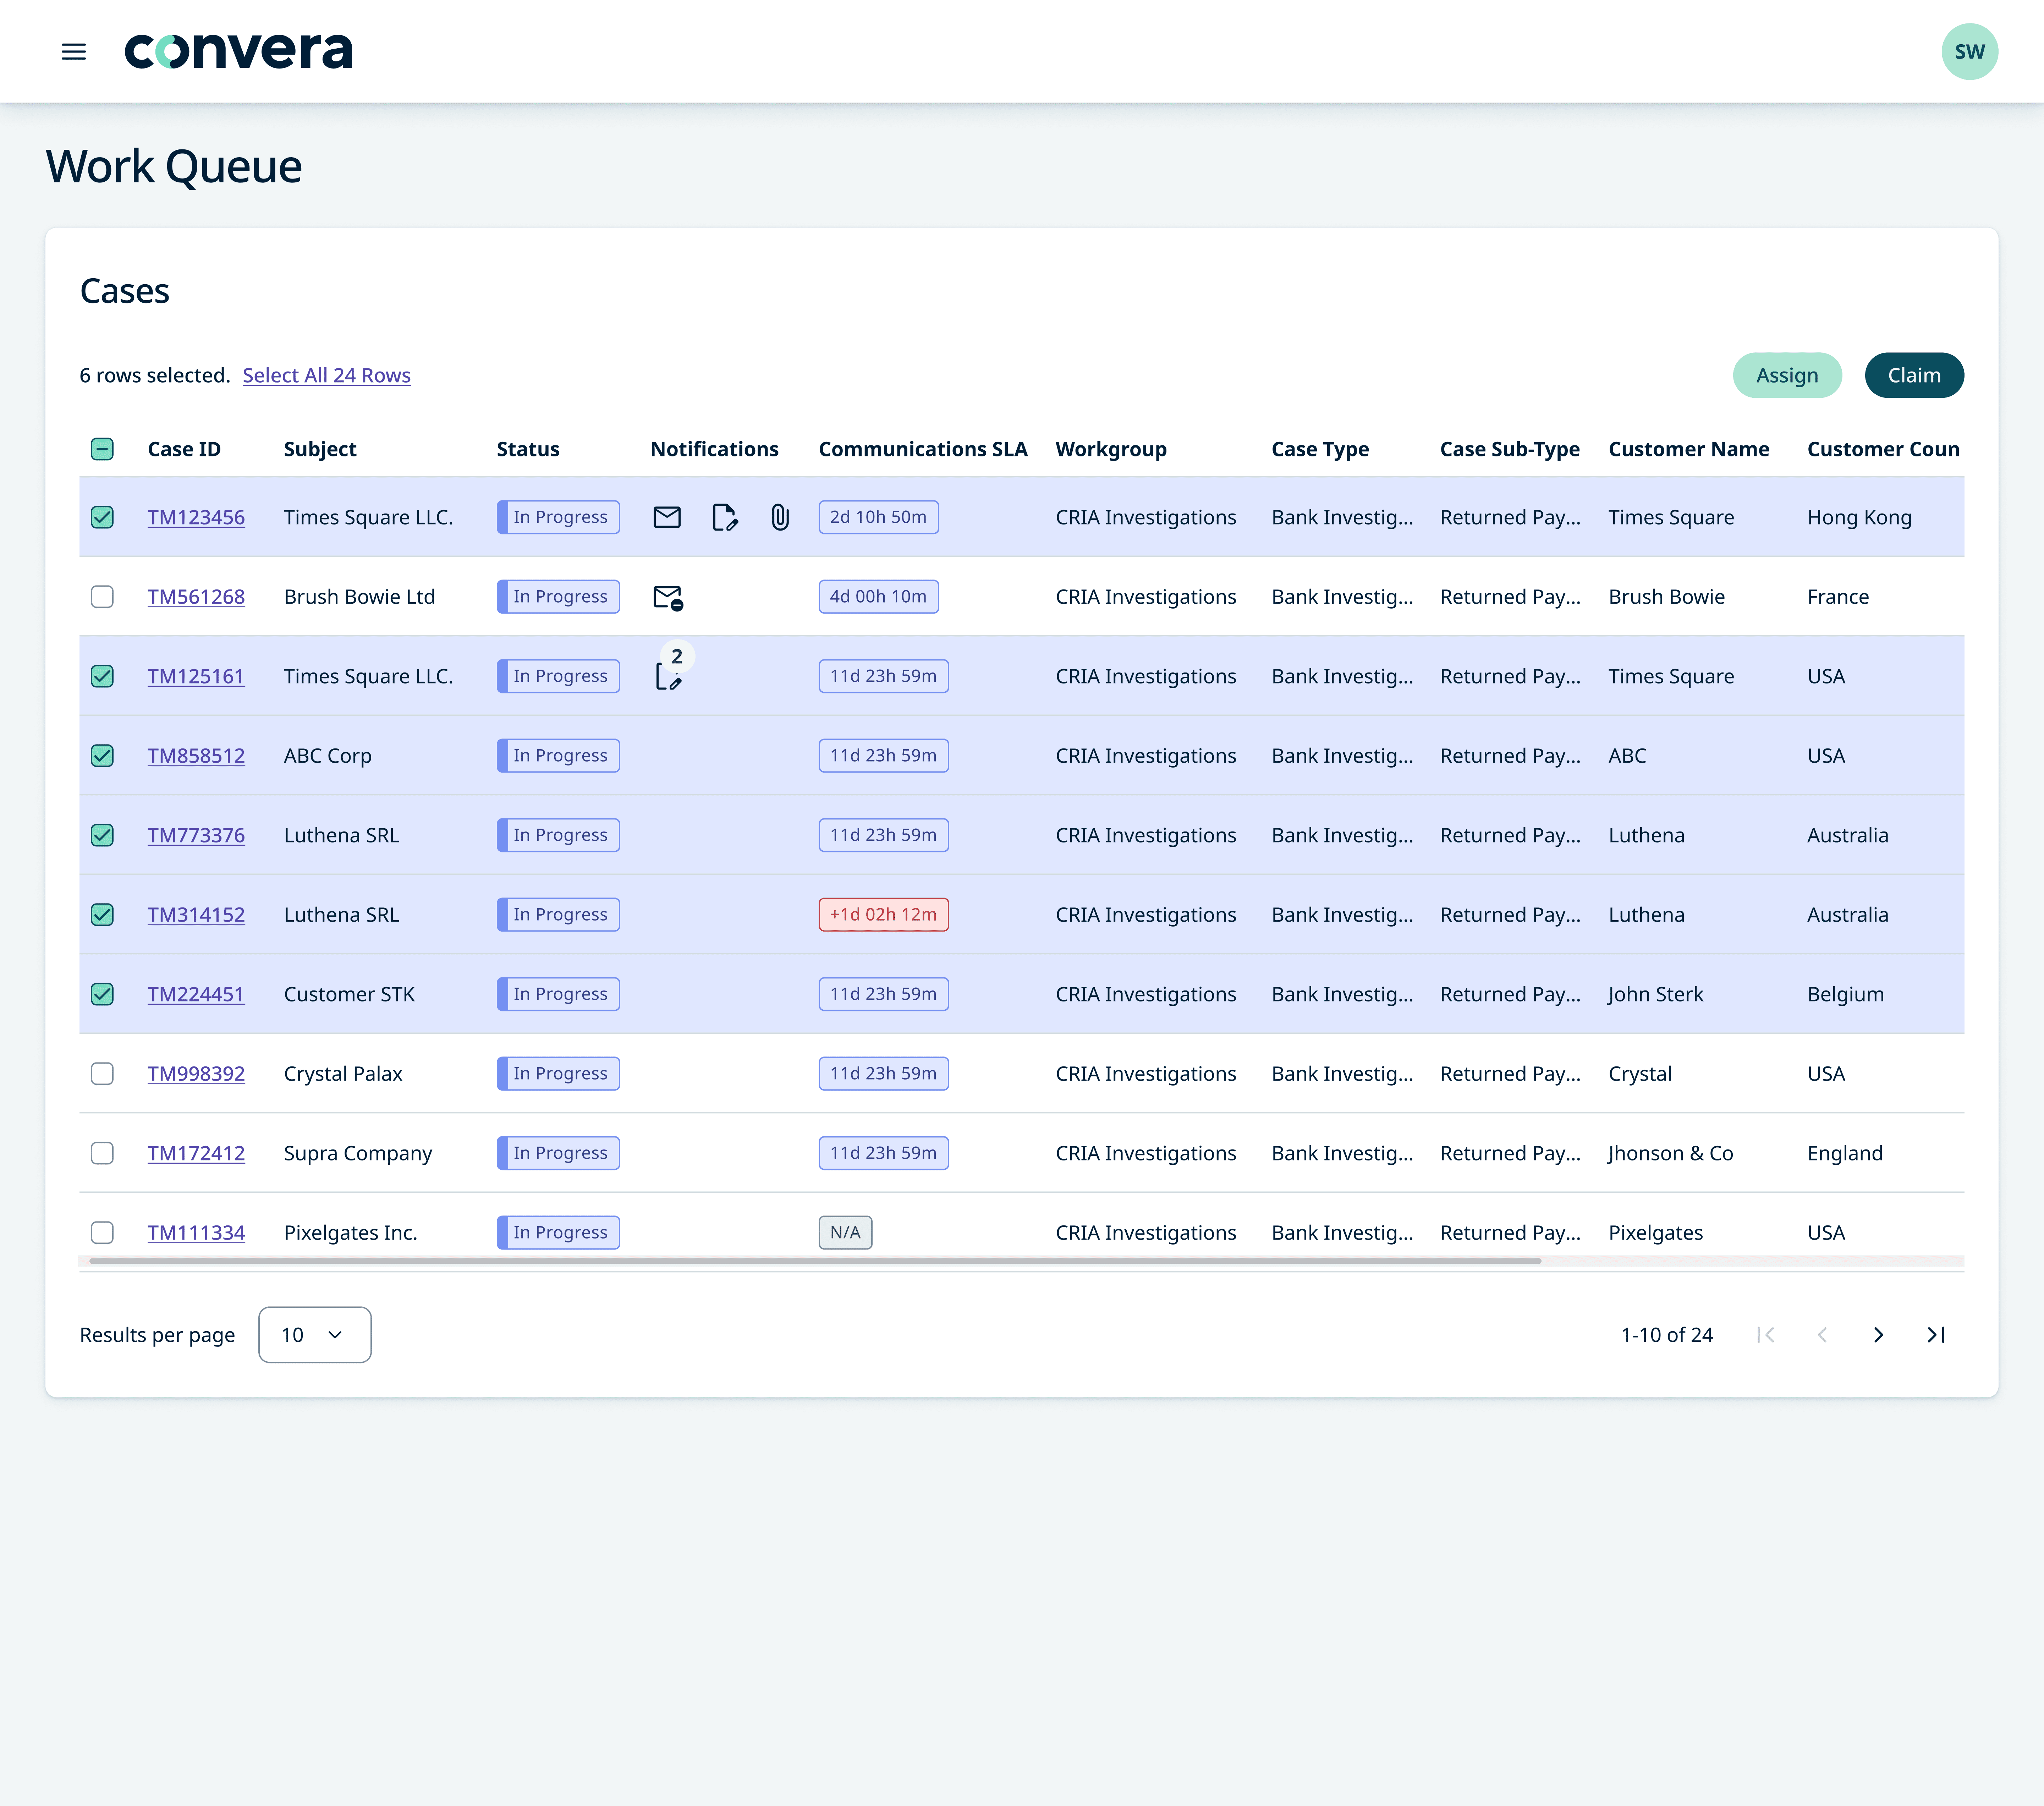Open the results per page dropdown
The image size is (2044, 1806).
[314, 1335]
